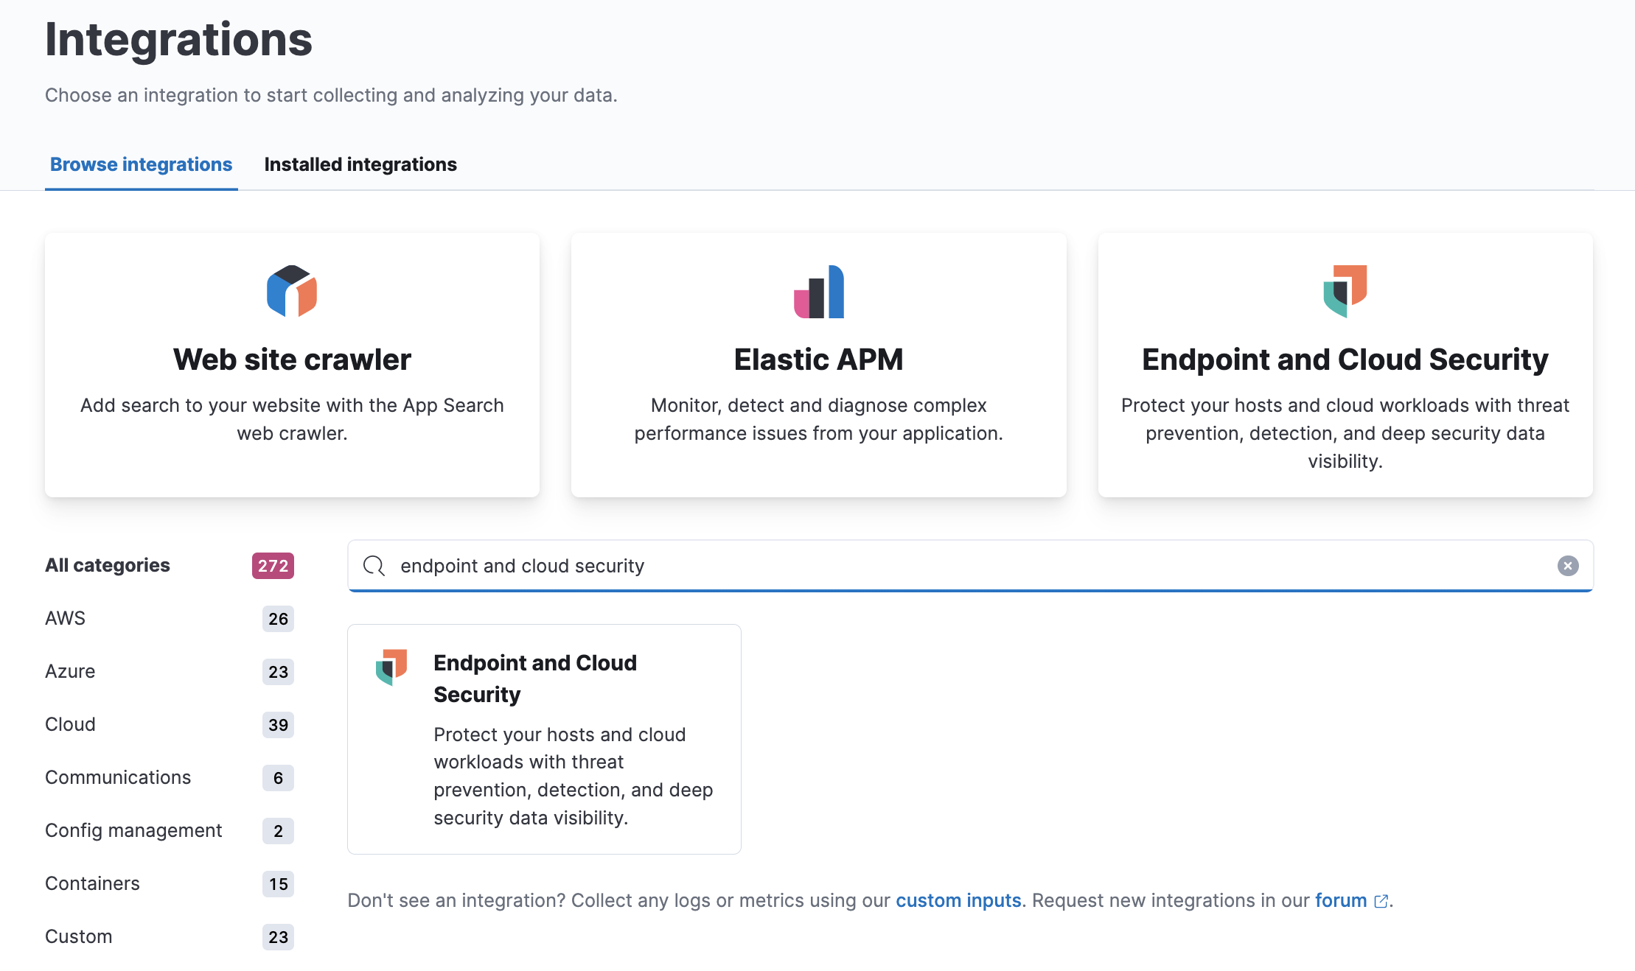Click the external link icon next to forum
This screenshot has height=971, width=1635.
point(1381,900)
